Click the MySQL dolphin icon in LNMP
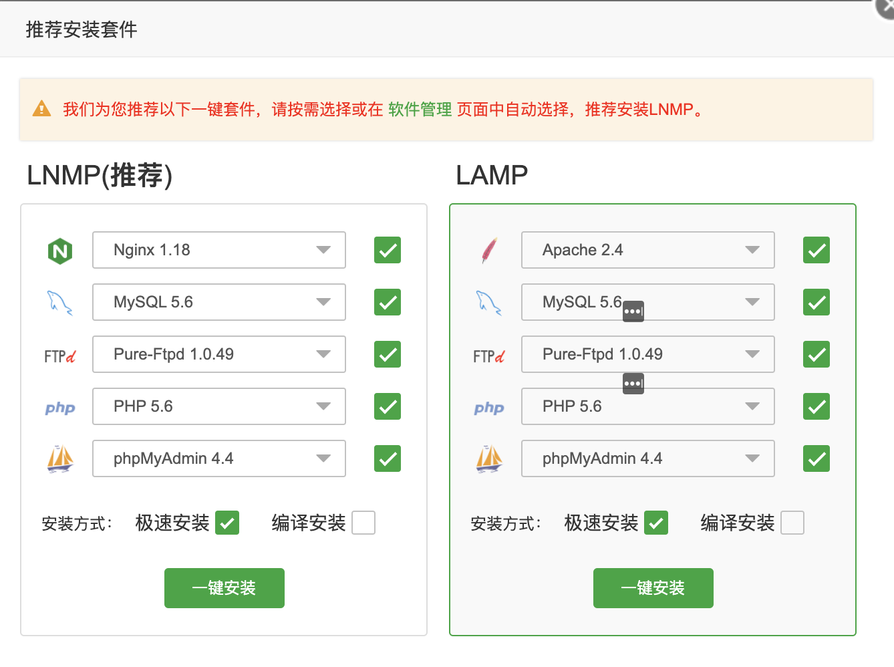The image size is (894, 667). click(x=60, y=303)
